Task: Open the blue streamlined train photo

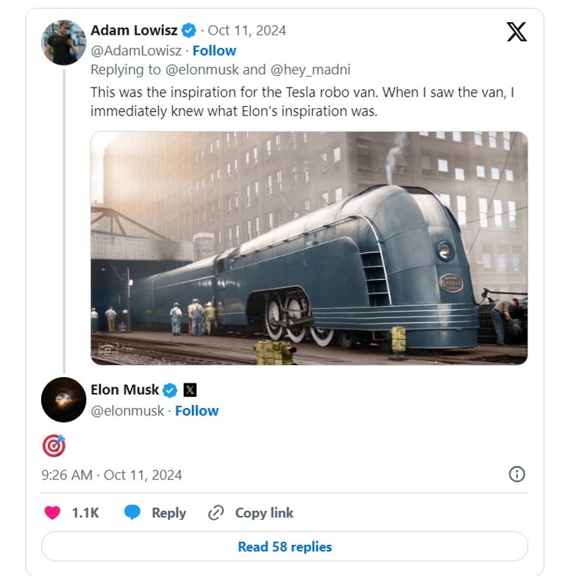Action: pyautogui.click(x=309, y=248)
